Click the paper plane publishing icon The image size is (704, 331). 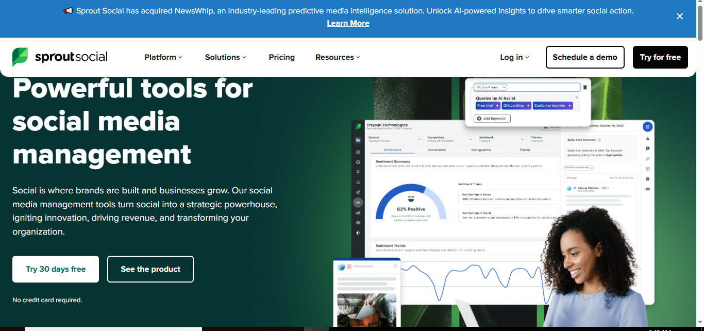click(358, 192)
